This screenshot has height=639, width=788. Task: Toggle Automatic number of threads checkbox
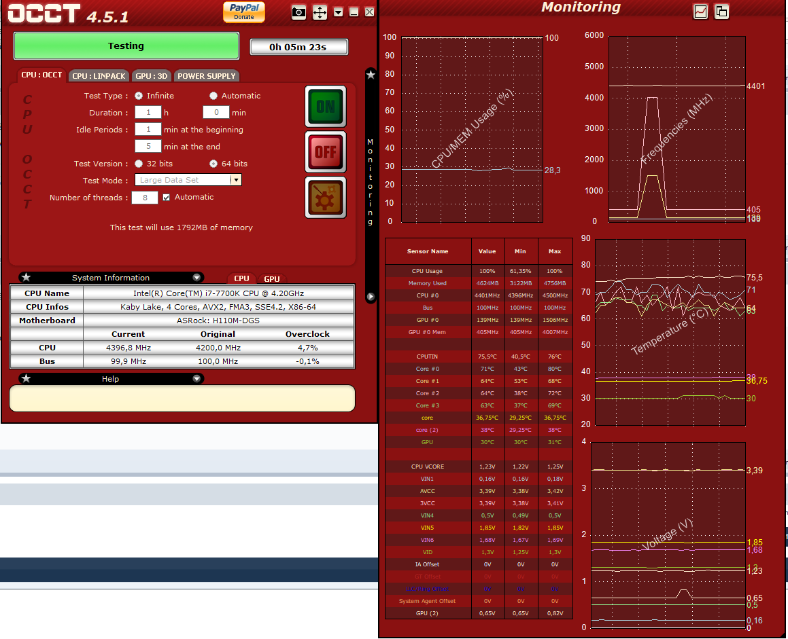pyautogui.click(x=167, y=198)
